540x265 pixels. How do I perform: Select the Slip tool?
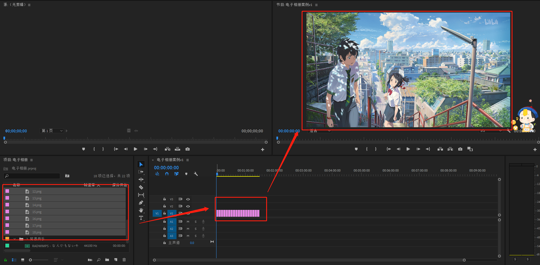click(141, 195)
